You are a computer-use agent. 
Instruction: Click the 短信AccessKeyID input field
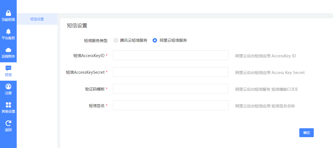[171, 55]
